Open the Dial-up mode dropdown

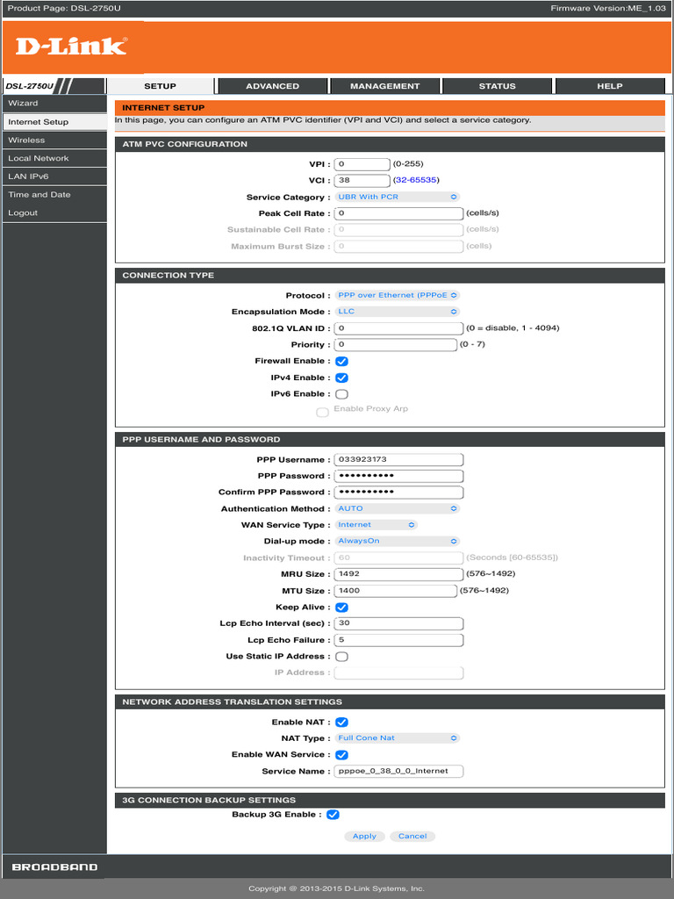pyautogui.click(x=398, y=541)
